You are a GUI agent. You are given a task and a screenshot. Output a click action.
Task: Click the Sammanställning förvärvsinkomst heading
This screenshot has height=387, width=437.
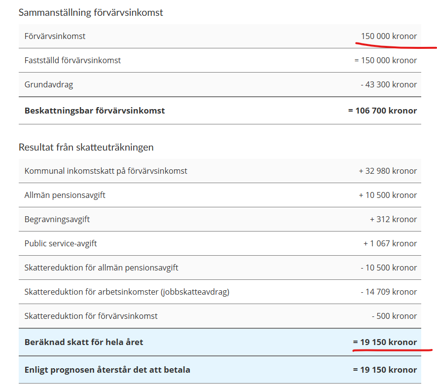(91, 12)
